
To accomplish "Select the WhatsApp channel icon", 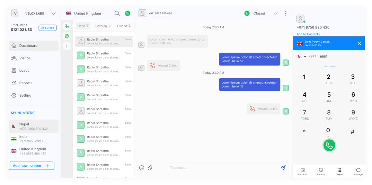I will (67, 36).
